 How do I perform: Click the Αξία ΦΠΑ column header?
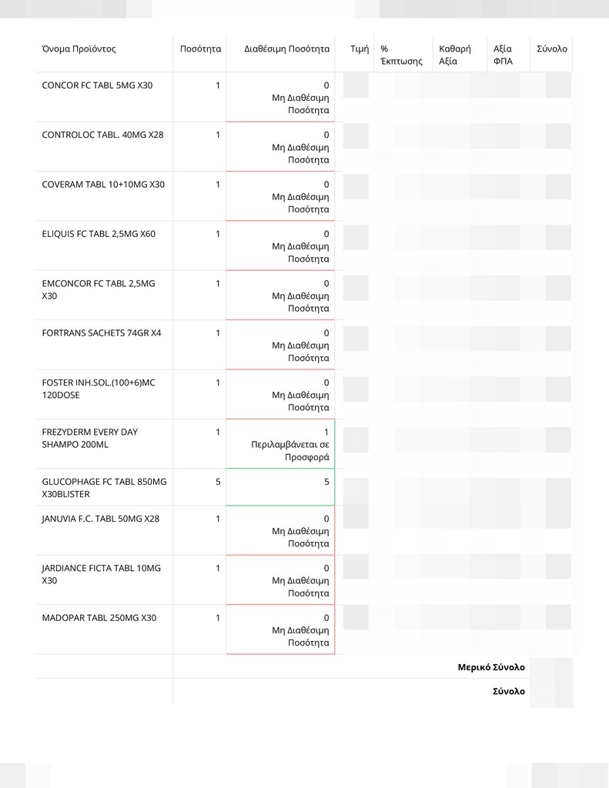click(x=503, y=55)
